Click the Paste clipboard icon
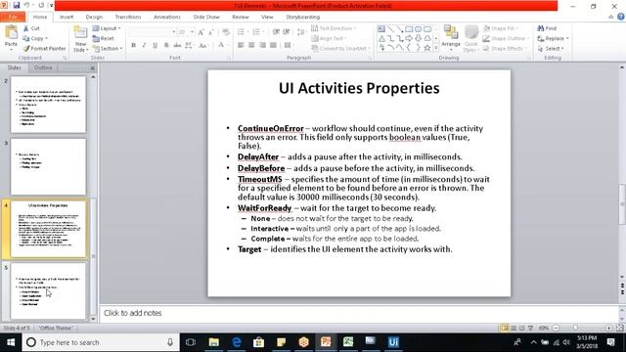The image size is (626, 352). pos(11,32)
